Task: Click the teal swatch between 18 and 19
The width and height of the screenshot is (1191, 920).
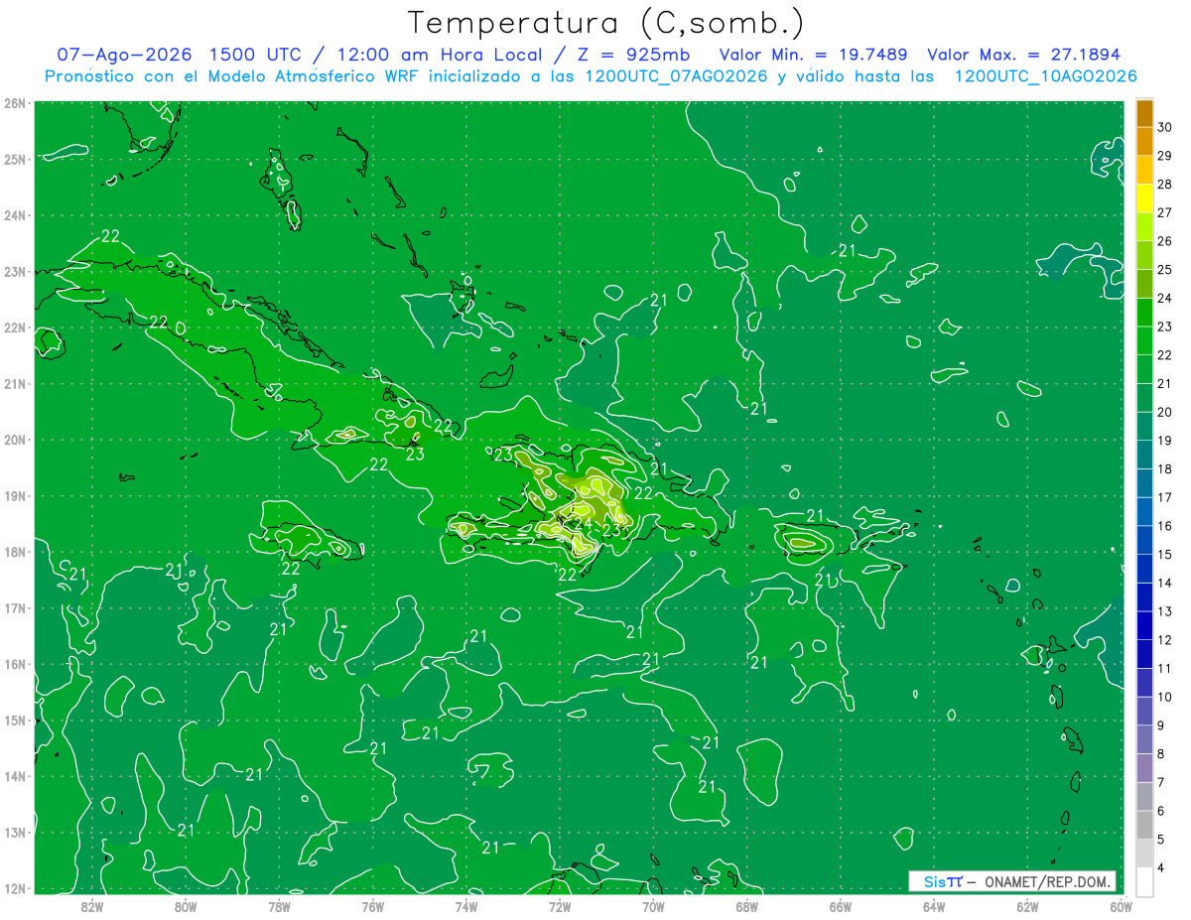Action: point(1144,455)
